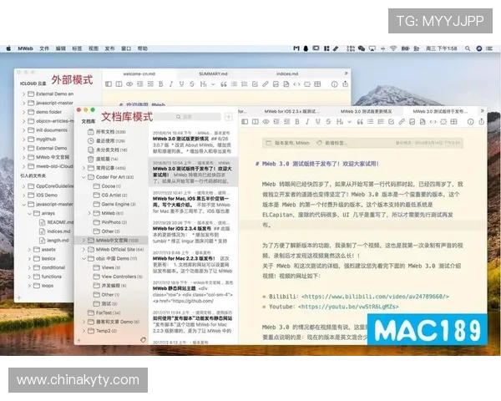Click plus button at external sidebar bottom

(19, 297)
